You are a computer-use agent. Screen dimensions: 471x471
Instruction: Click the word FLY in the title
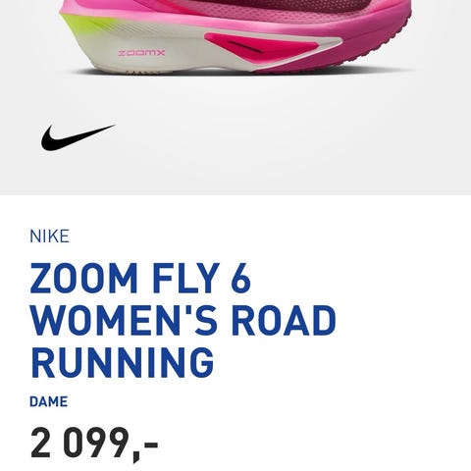pos(185,278)
